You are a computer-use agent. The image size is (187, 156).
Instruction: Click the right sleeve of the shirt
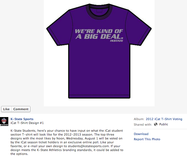coord(139,28)
